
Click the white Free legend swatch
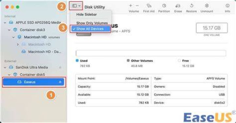[x=179, y=61]
